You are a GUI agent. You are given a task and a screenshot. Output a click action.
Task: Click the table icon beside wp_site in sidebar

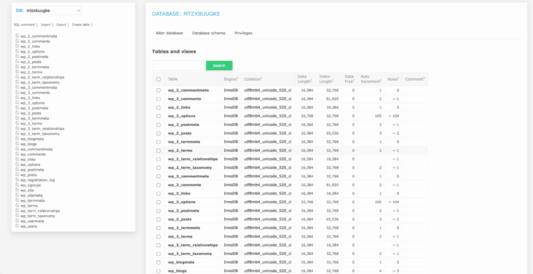click(17, 190)
